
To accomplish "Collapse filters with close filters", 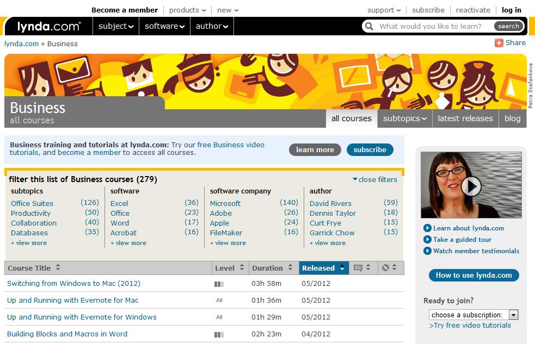I will 374,179.
